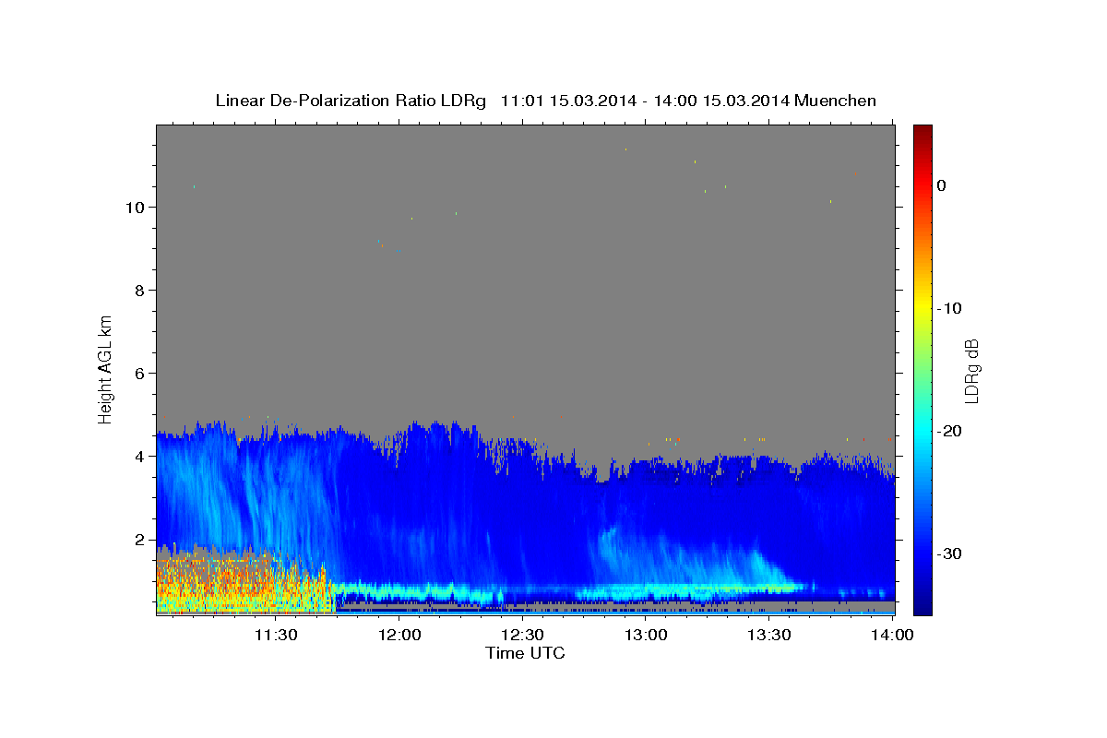The height and width of the screenshot is (738, 1107).
Task: Click the height tick label '4'
Action: (x=139, y=456)
